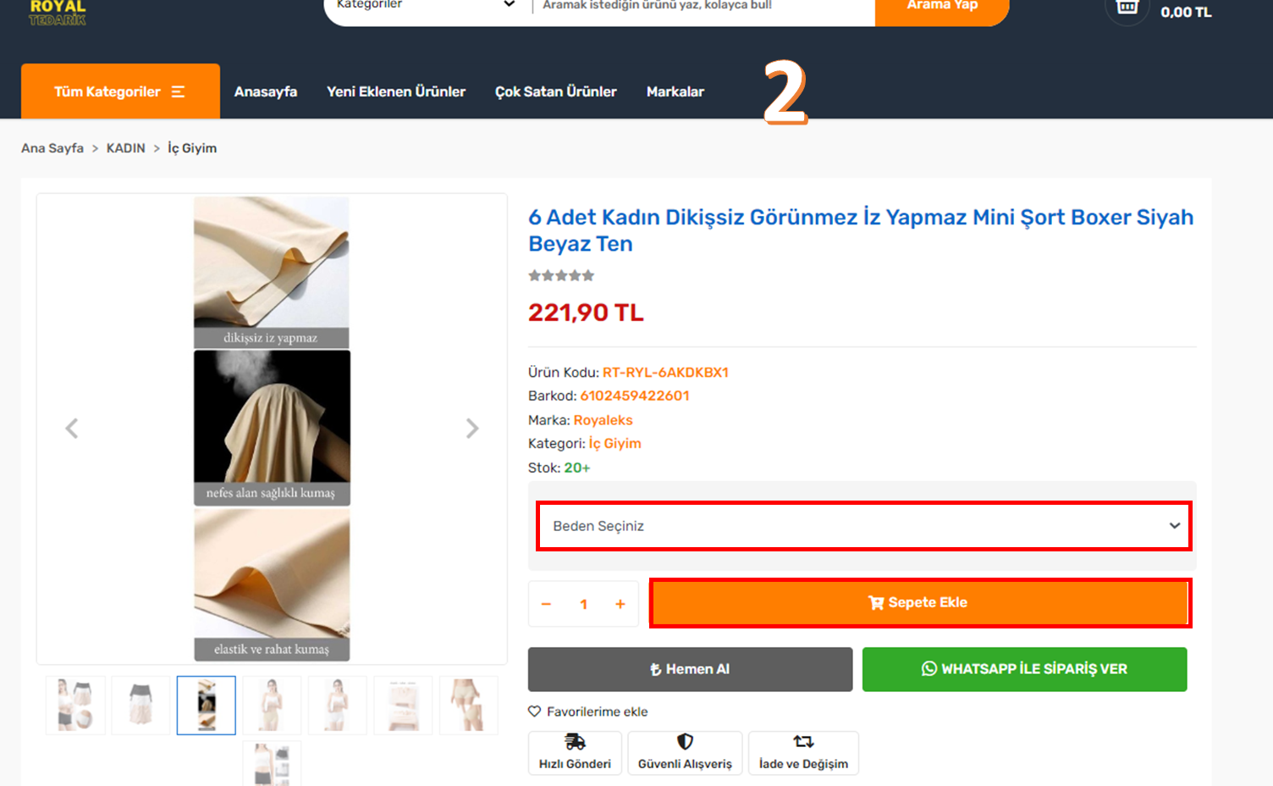The height and width of the screenshot is (786, 1273).
Task: Go to Yeni Eklenen Ürünler
Action: pos(396,91)
